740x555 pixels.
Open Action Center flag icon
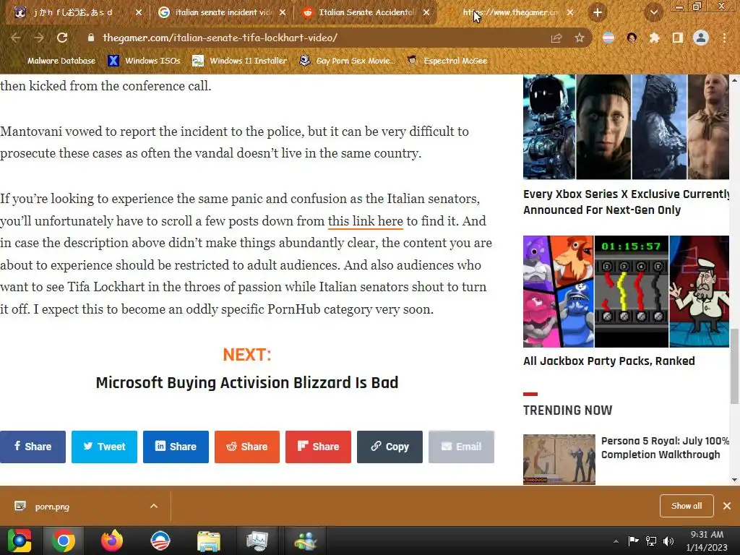tap(633, 541)
